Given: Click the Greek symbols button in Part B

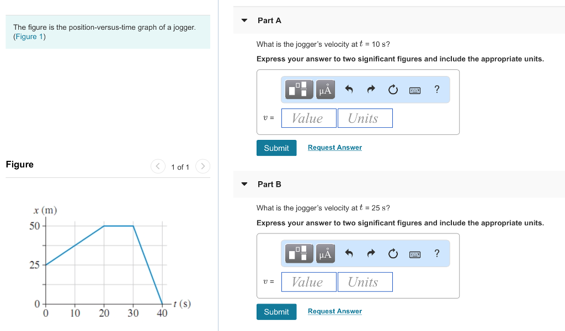Looking at the screenshot, I should (x=325, y=253).
